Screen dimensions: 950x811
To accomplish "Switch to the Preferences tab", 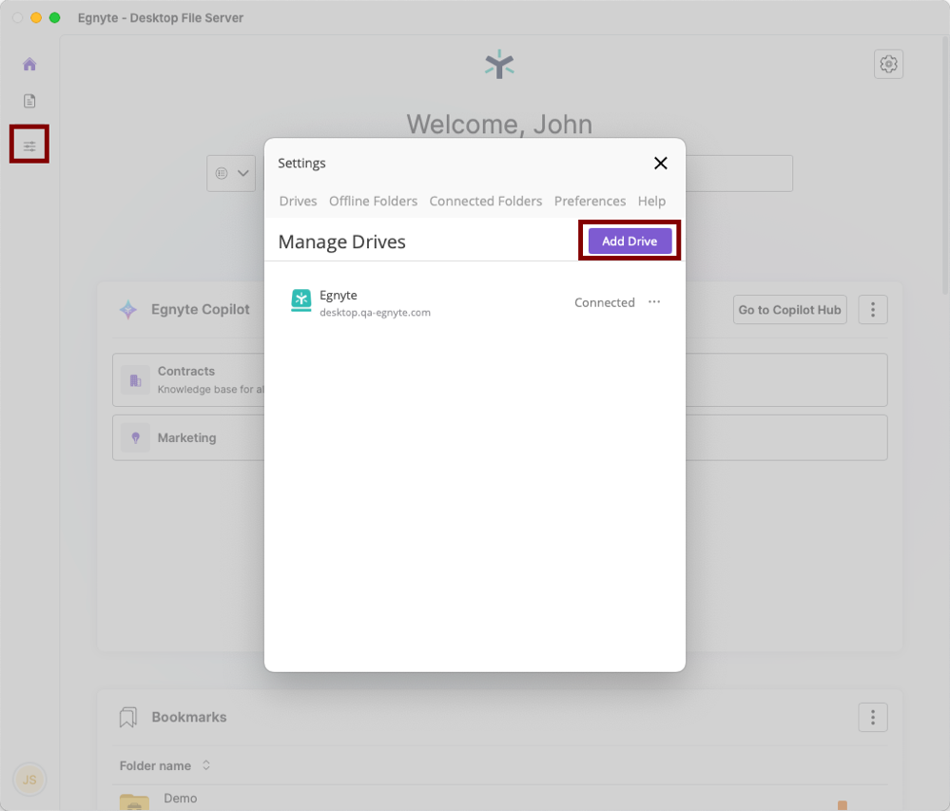I will pyautogui.click(x=590, y=201).
